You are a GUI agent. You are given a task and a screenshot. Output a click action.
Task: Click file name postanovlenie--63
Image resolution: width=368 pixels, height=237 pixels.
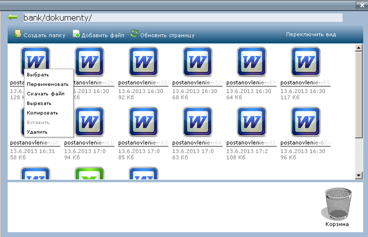[x=143, y=143]
